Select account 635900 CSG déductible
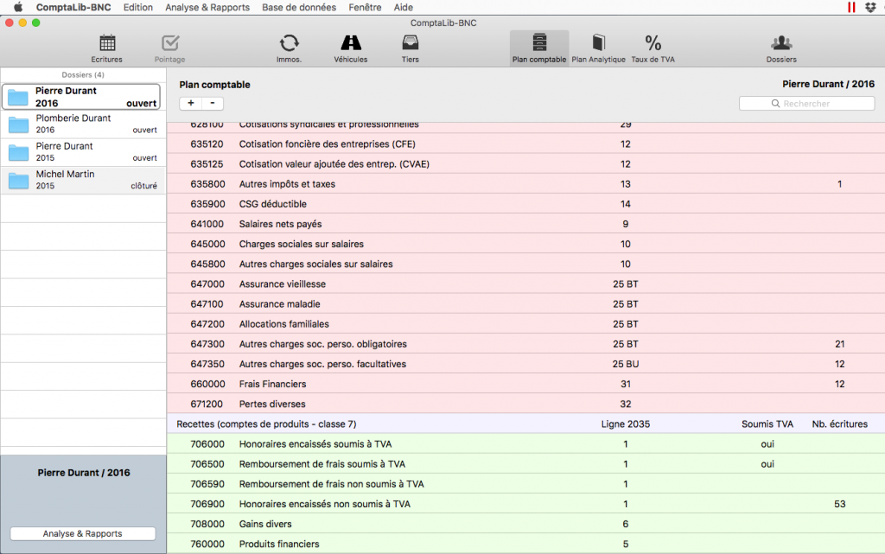 [x=526, y=204]
